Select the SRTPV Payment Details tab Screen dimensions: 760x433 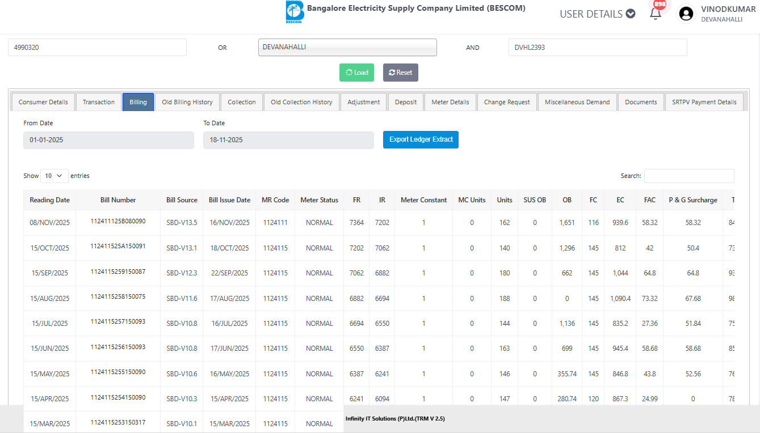click(704, 102)
